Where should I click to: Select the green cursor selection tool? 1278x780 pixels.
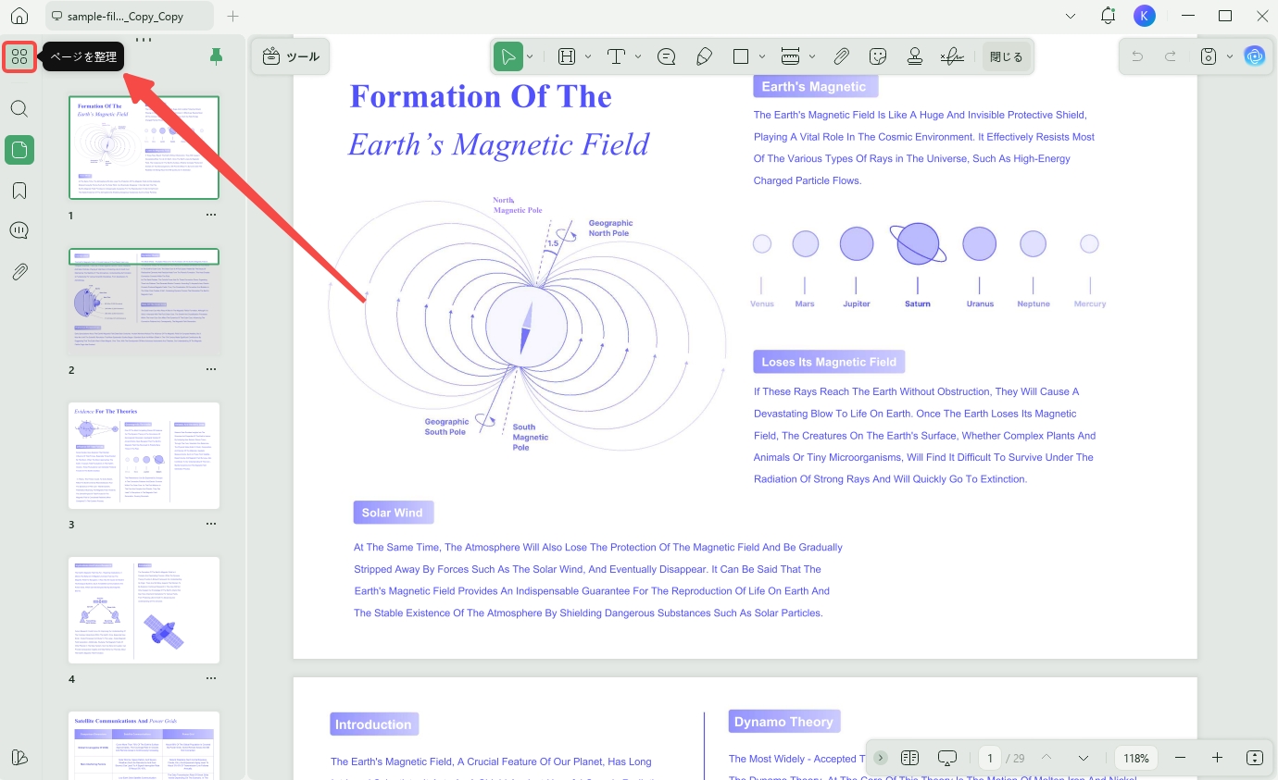coord(508,56)
